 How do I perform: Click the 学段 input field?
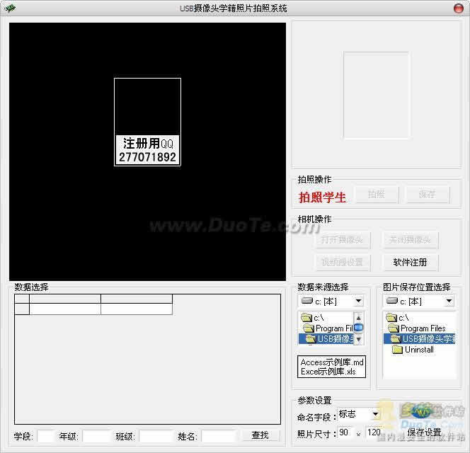coord(45,436)
